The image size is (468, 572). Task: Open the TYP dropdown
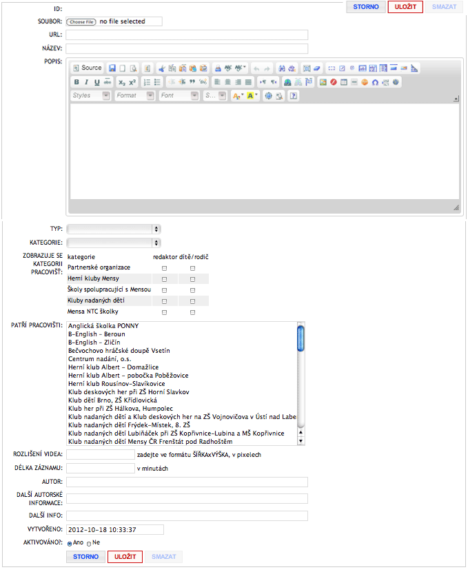pos(114,229)
